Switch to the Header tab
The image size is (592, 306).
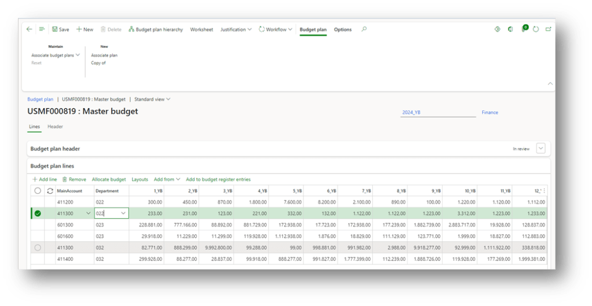(x=55, y=127)
